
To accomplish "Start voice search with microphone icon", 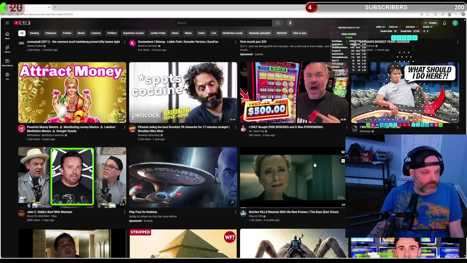I will pyautogui.click(x=290, y=23).
